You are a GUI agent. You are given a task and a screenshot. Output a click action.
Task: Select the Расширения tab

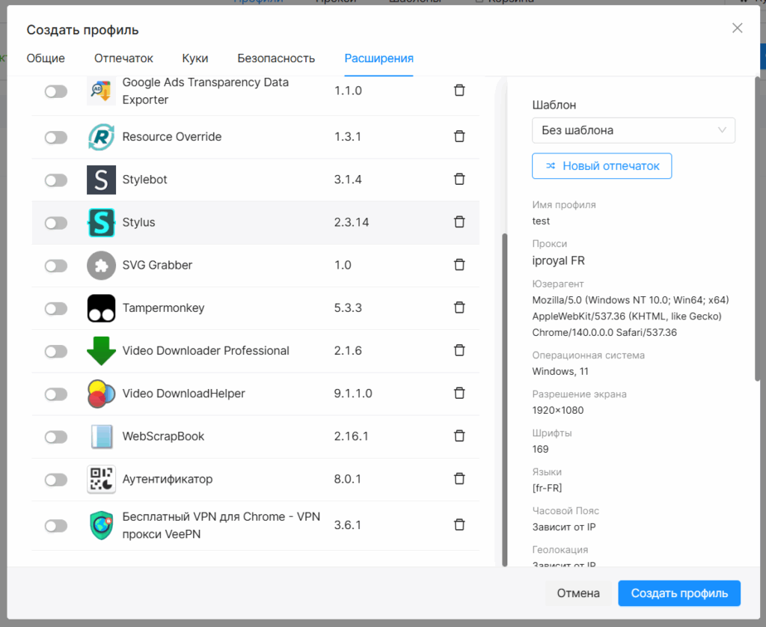click(379, 58)
